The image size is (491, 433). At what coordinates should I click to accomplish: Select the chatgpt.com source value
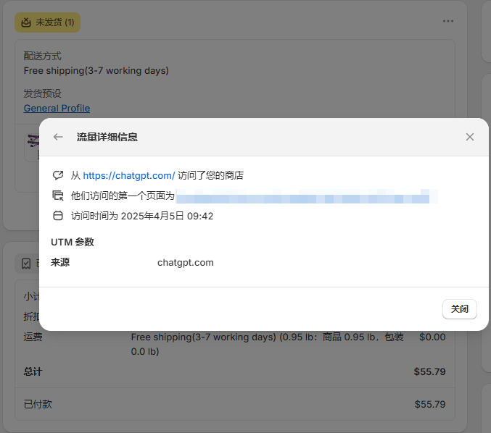(x=186, y=263)
